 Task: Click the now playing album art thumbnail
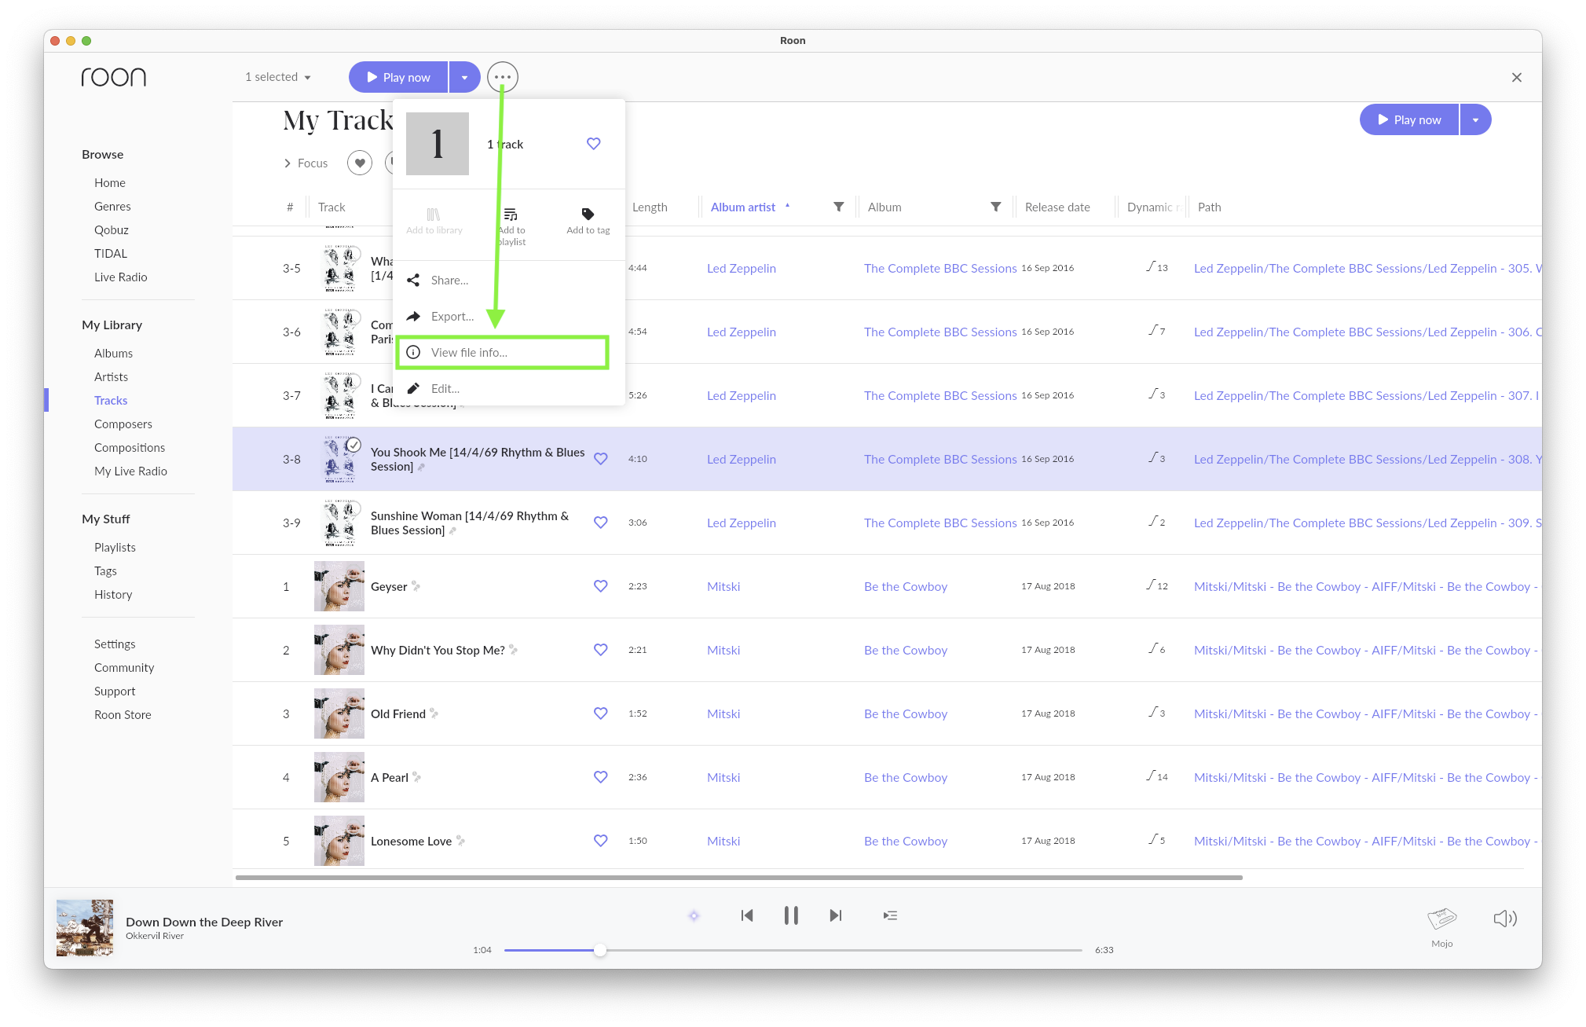tap(85, 928)
